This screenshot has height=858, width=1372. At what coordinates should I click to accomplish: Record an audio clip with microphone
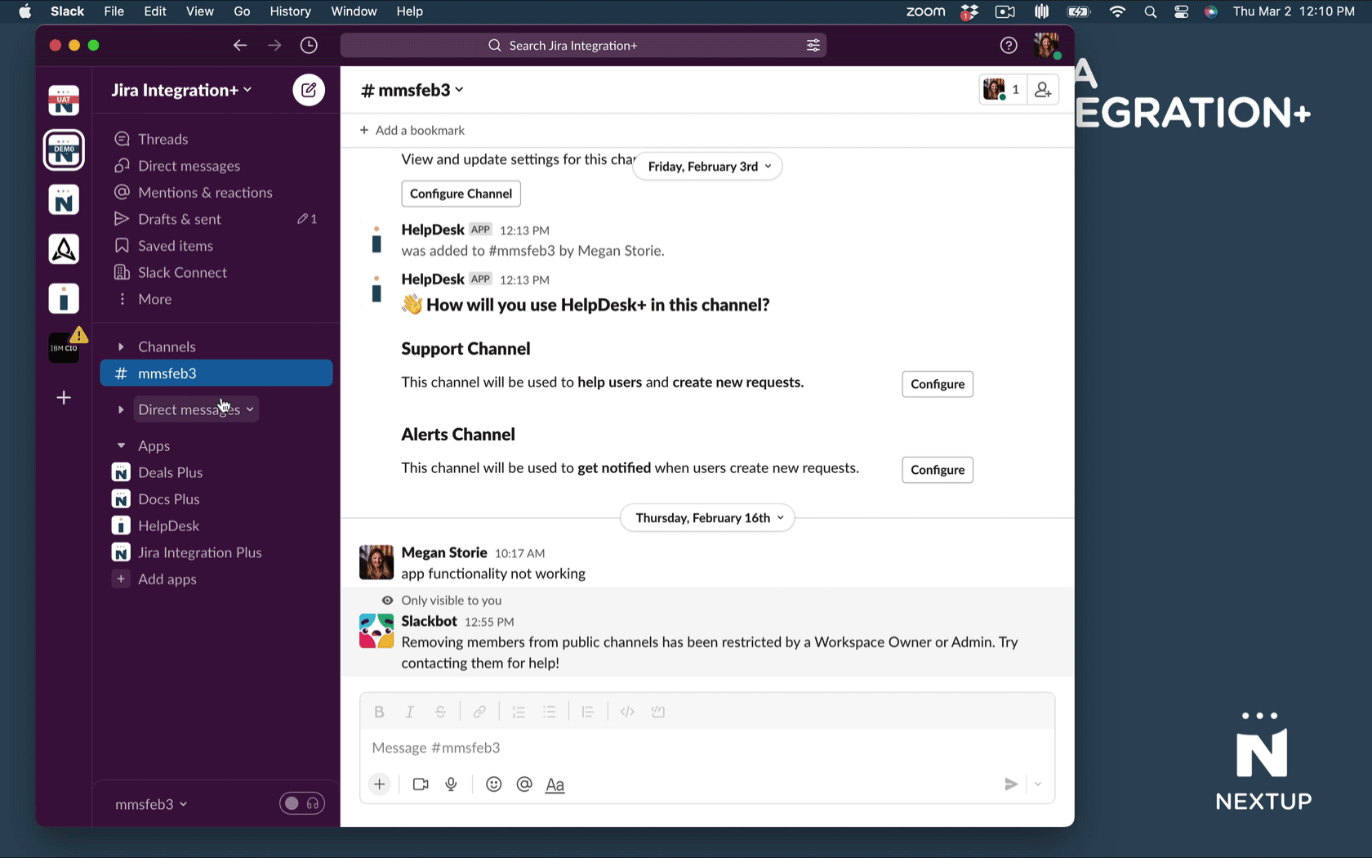click(451, 784)
